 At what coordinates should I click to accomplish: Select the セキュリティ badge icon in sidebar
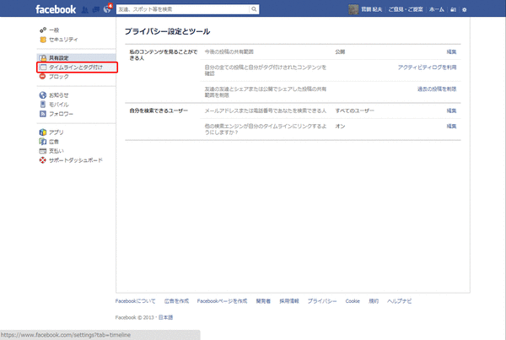43,40
